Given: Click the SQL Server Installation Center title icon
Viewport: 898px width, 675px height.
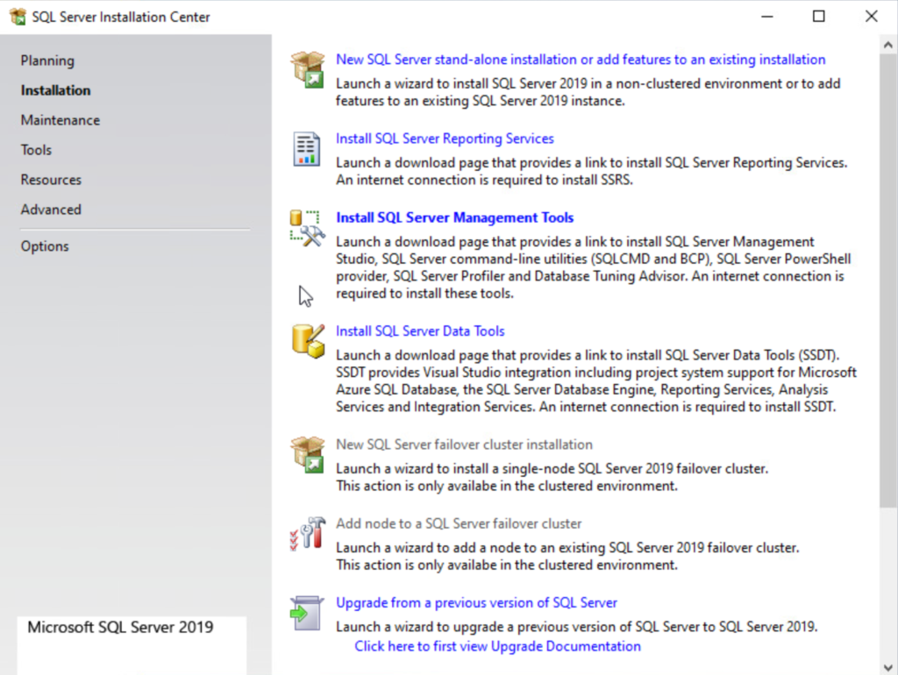Looking at the screenshot, I should [x=18, y=17].
